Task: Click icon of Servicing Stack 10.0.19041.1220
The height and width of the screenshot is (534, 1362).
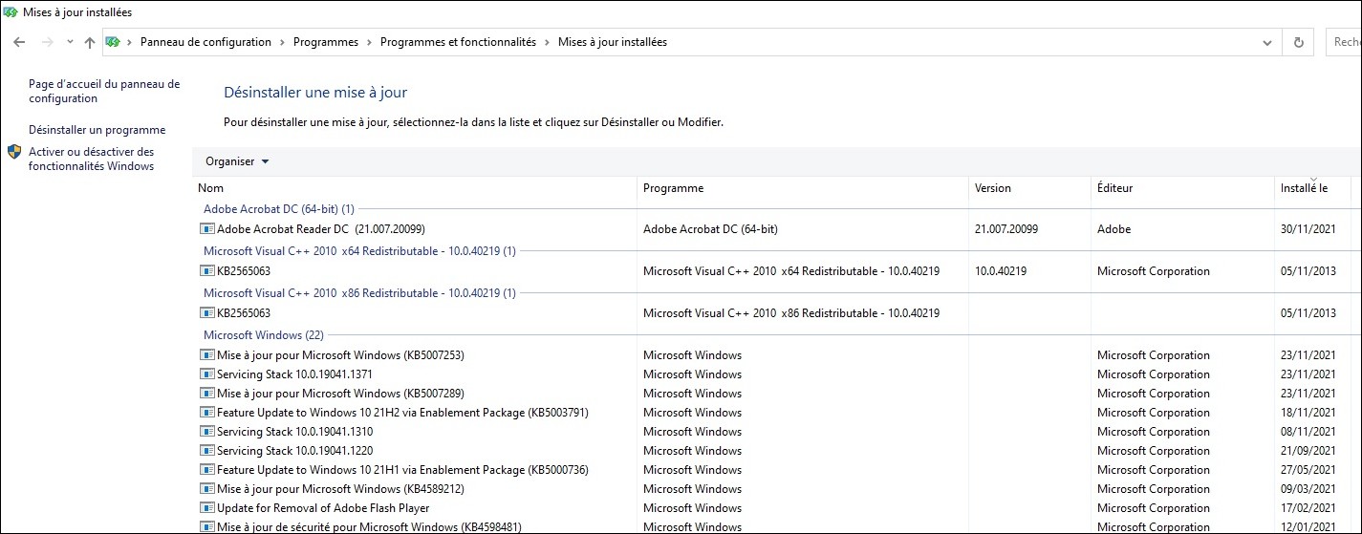Action: coord(207,451)
